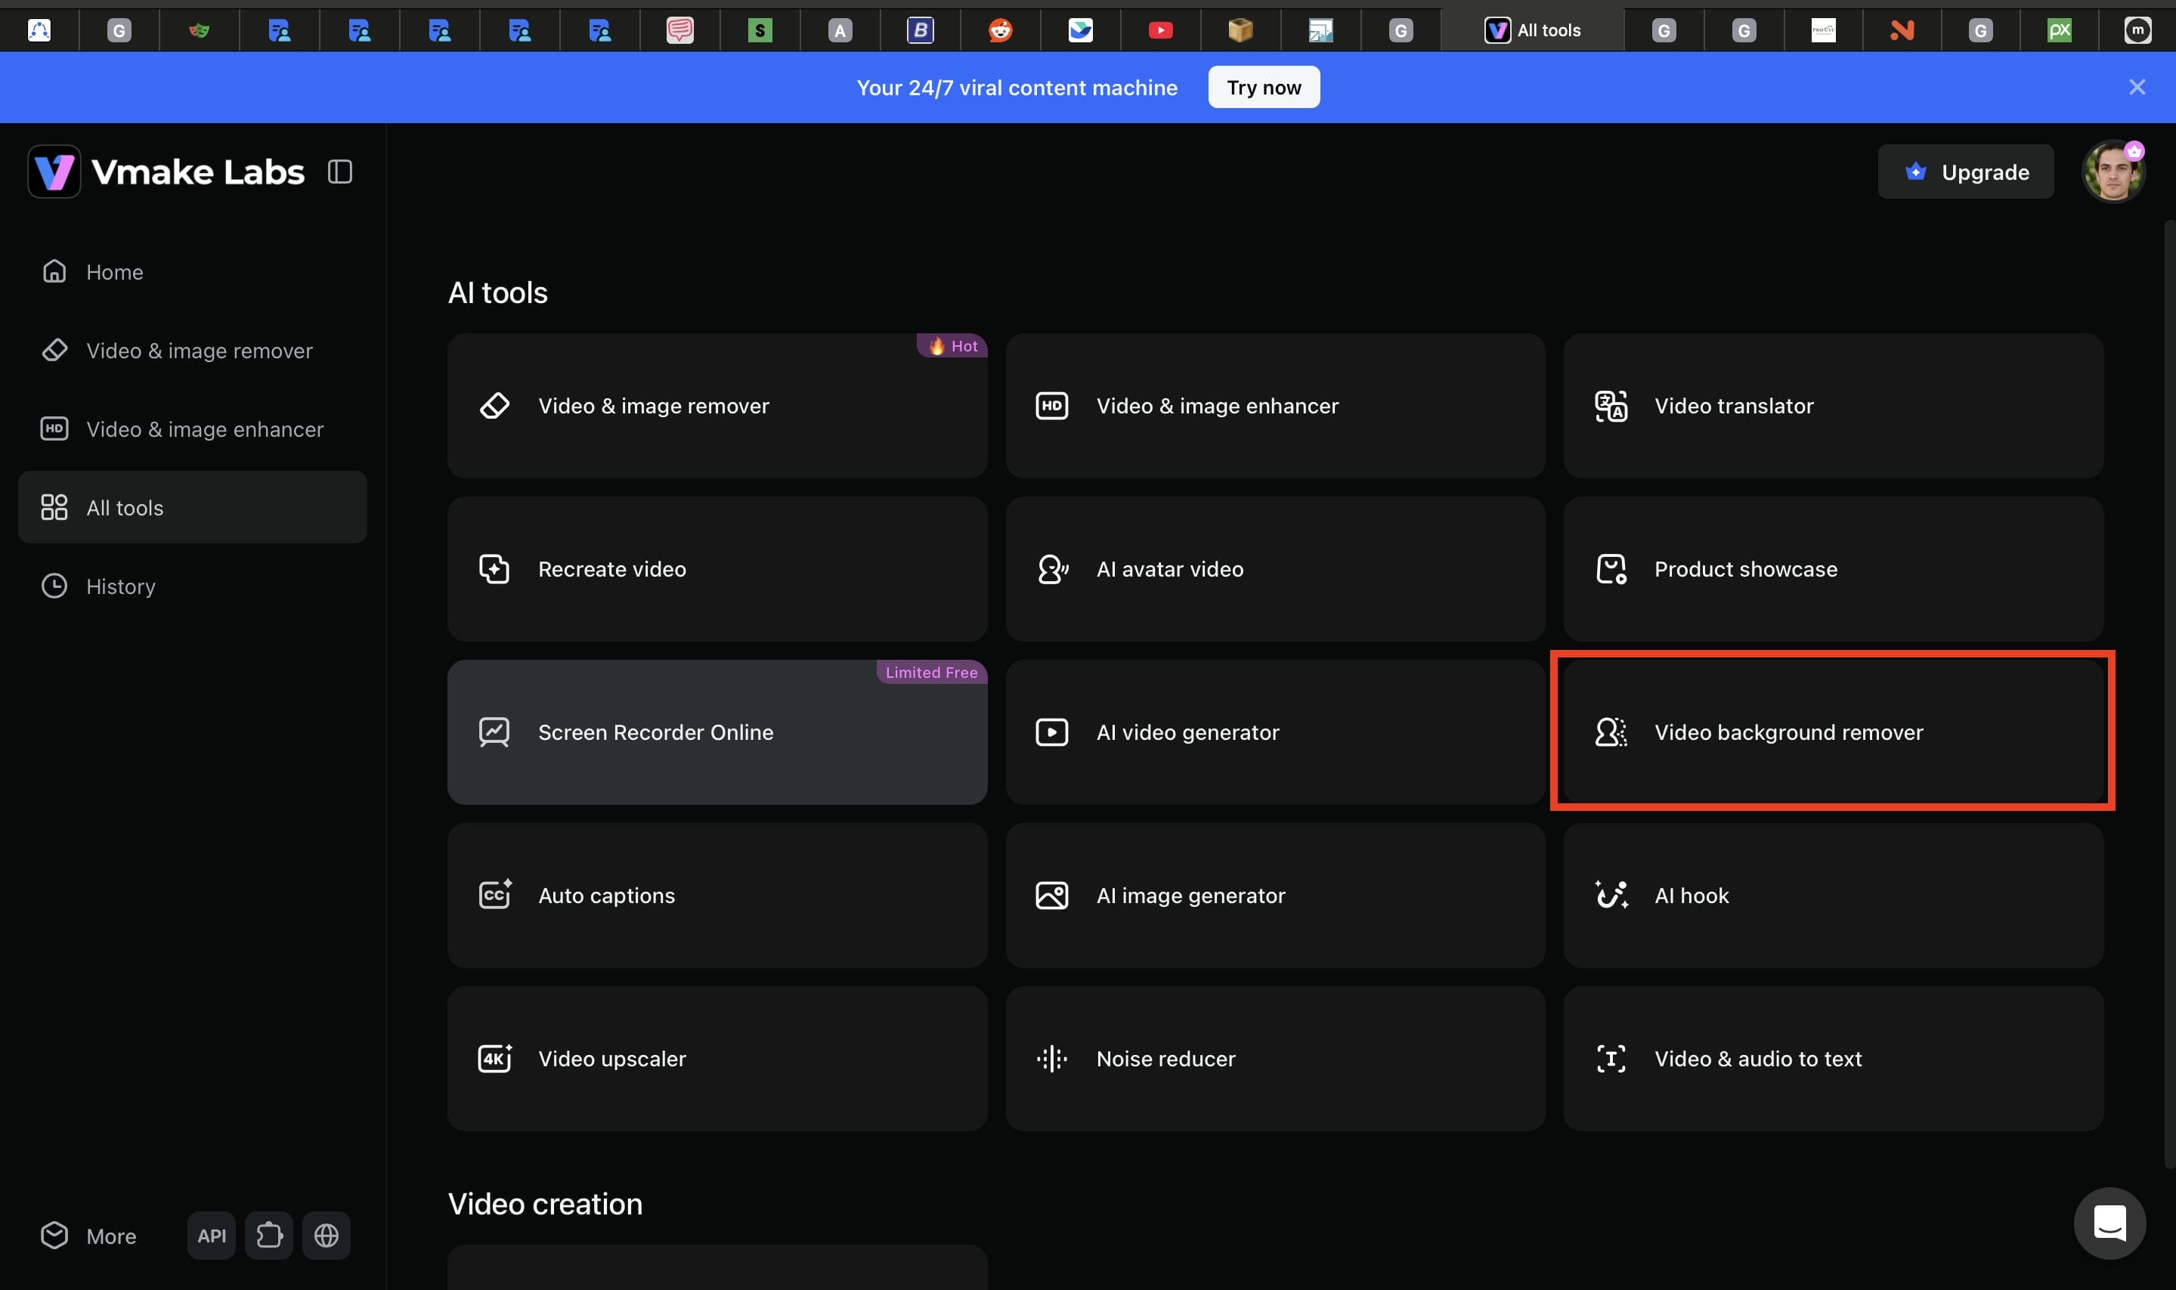Open the support chat bubble
This screenshot has height=1290, width=2176.
point(2109,1223)
